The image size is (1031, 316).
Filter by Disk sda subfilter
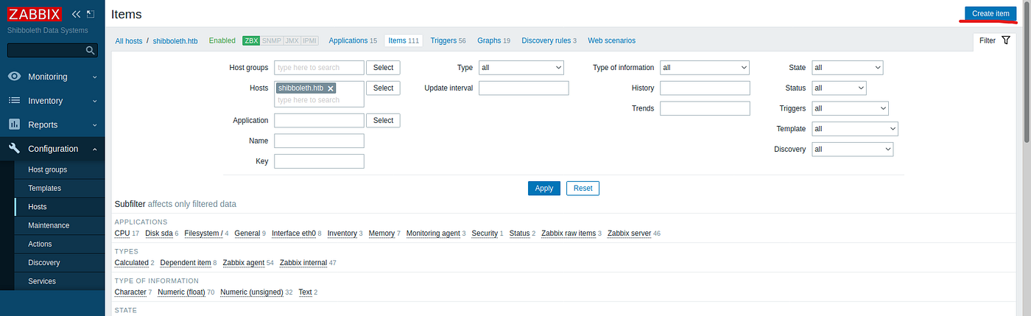(158, 234)
